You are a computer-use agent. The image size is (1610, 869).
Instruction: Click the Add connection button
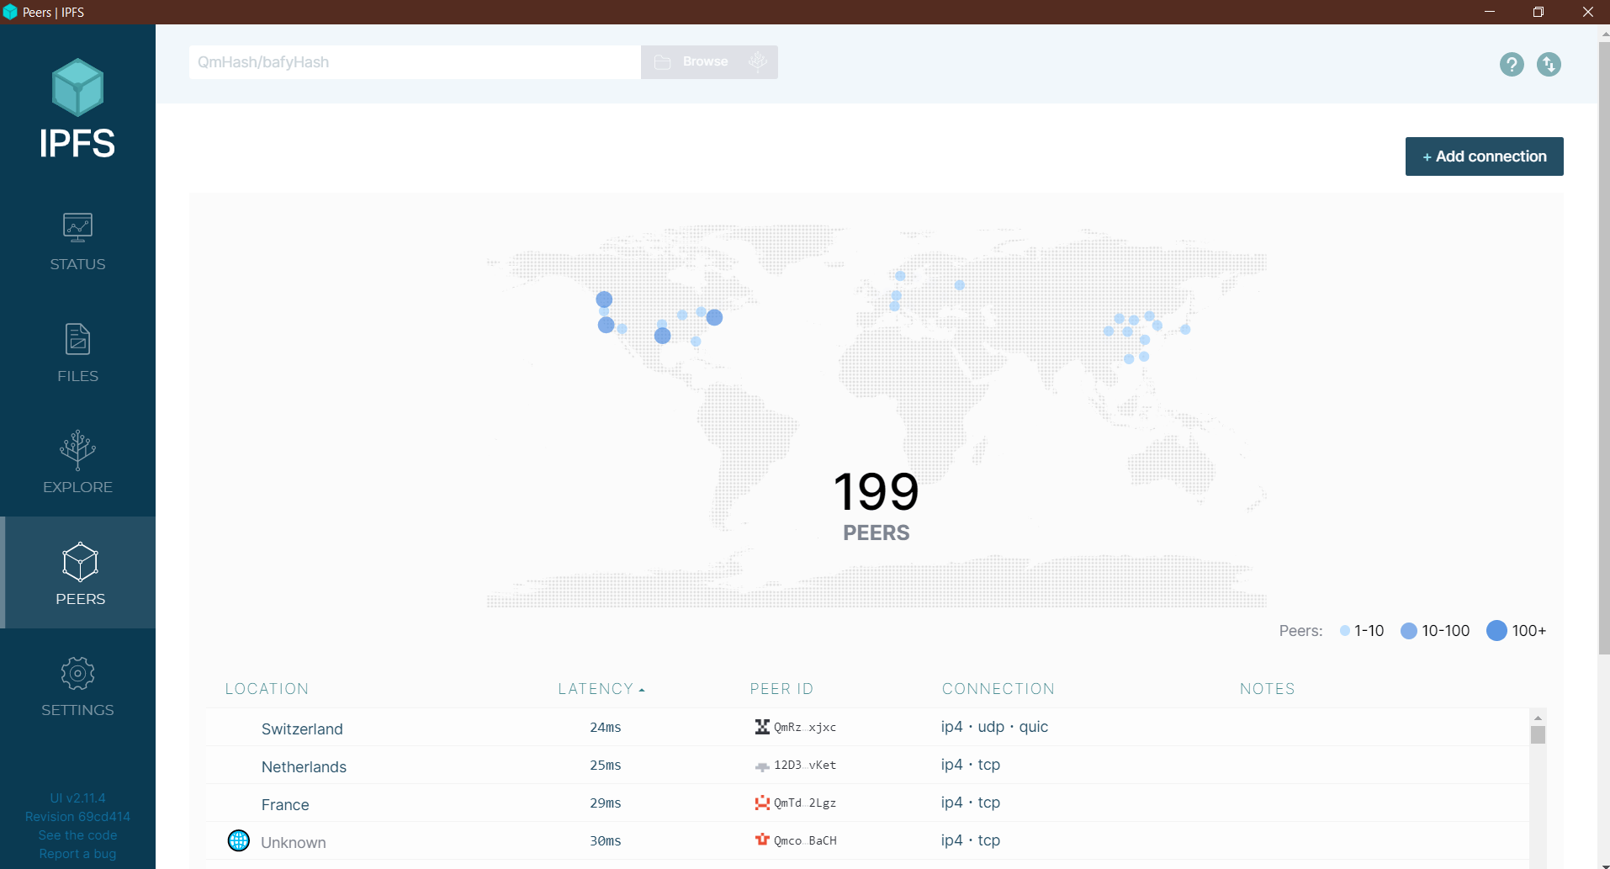click(1484, 156)
